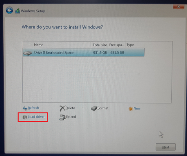Image resolution: width=187 pixels, height=156 pixels.
Task: Click the New partition star icon
Action: (x=130, y=109)
